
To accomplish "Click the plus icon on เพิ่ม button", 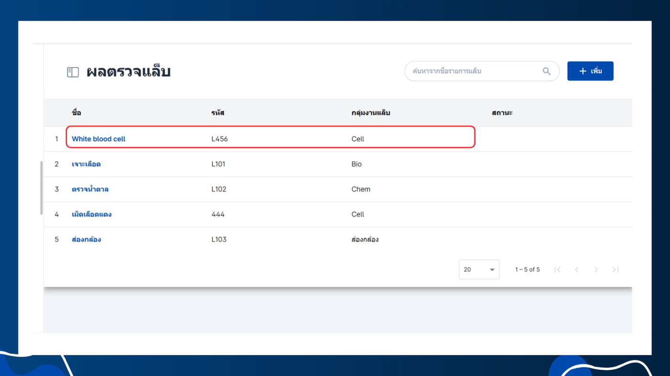I will pyautogui.click(x=582, y=71).
